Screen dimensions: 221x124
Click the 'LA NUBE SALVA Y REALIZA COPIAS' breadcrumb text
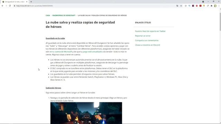point(102,15)
